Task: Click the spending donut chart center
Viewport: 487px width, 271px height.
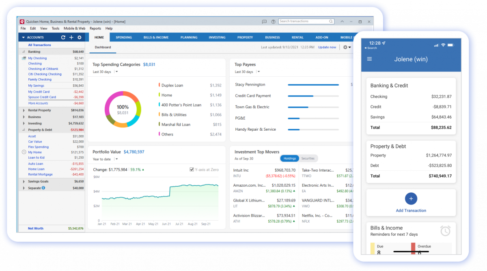Action: (x=123, y=110)
